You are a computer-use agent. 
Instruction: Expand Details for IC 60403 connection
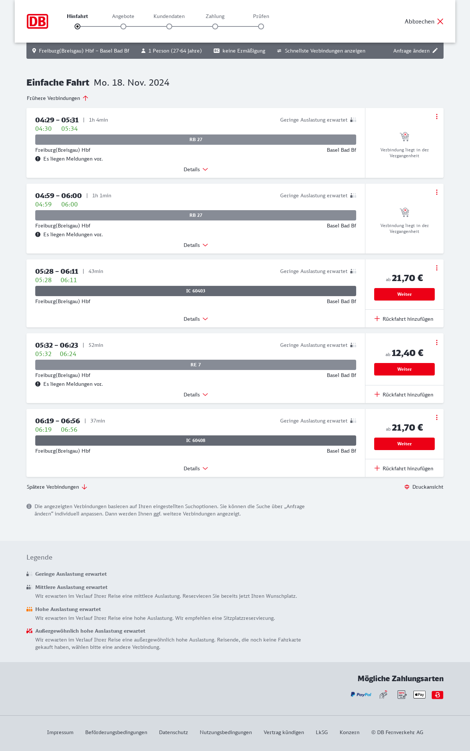click(195, 319)
